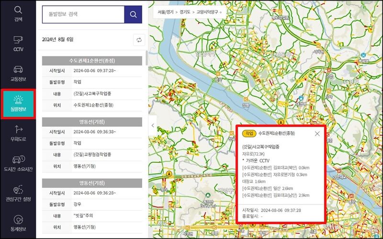Open the 고양시덕양구 district dropdown
The height and width of the screenshot is (239, 383).
209,12
